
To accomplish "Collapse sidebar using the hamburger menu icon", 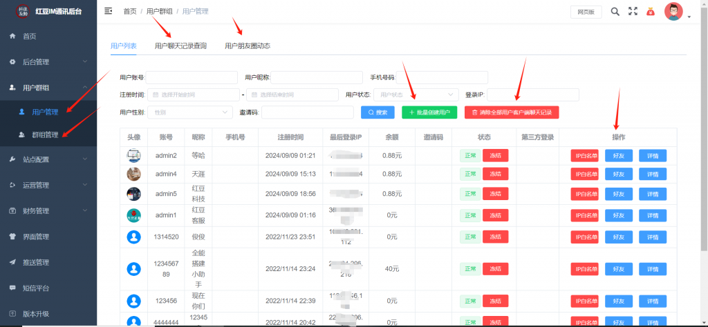I will point(108,11).
